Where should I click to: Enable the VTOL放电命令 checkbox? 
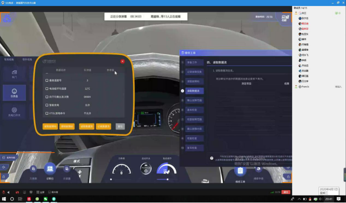click(47, 114)
